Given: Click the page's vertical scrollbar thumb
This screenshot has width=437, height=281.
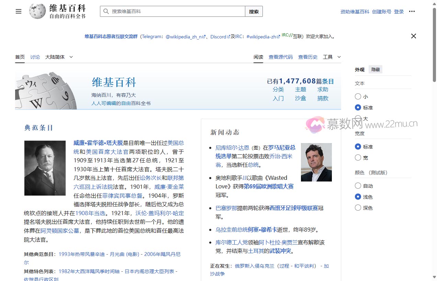Looking at the screenshot, I should [434, 45].
